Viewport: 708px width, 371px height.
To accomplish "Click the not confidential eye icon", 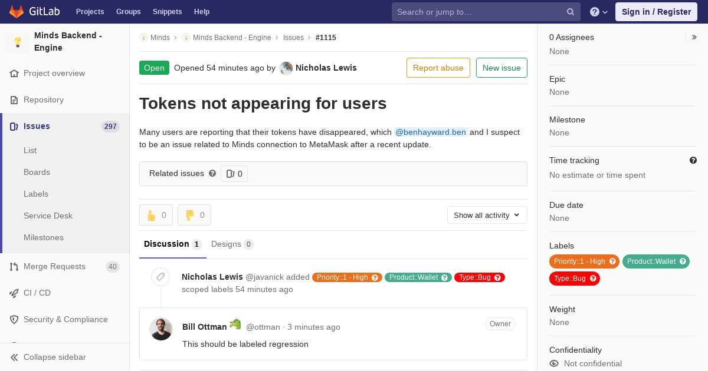I will pos(554,364).
